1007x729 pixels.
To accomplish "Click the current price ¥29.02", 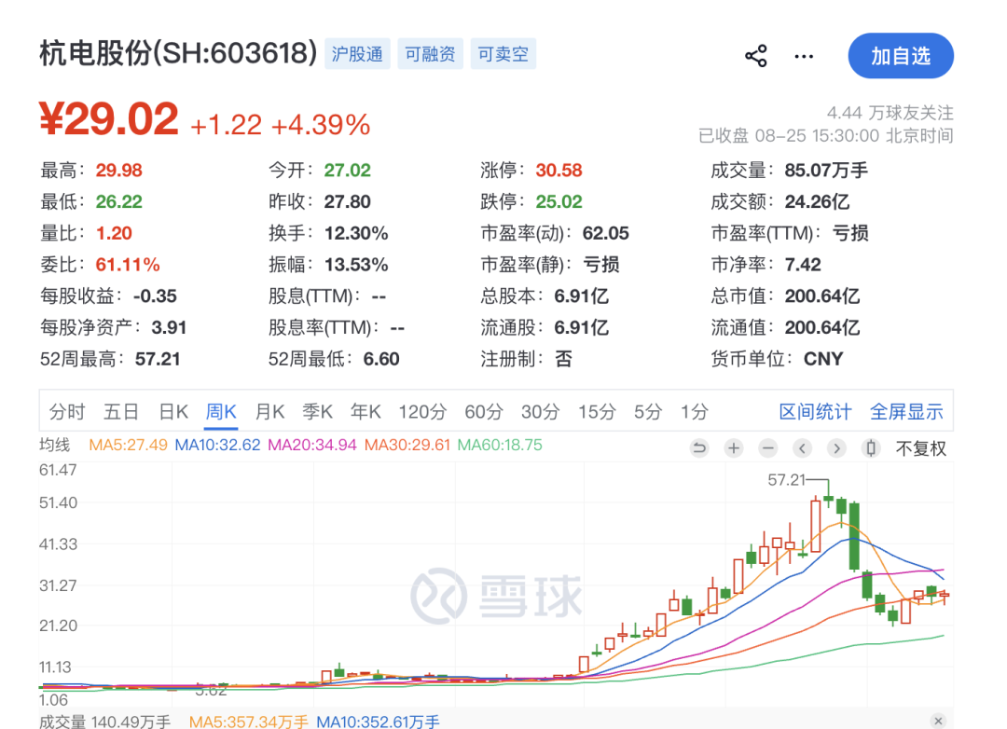I will pyautogui.click(x=108, y=119).
